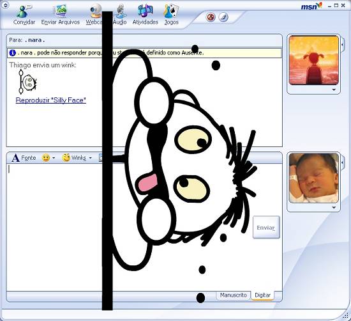Start an Áudio conversation
351x321 pixels.
tap(120, 15)
